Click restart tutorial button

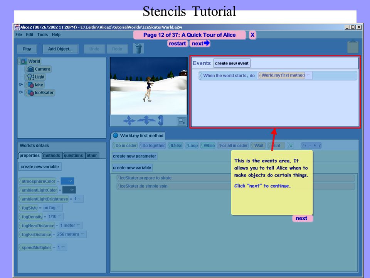177,44
